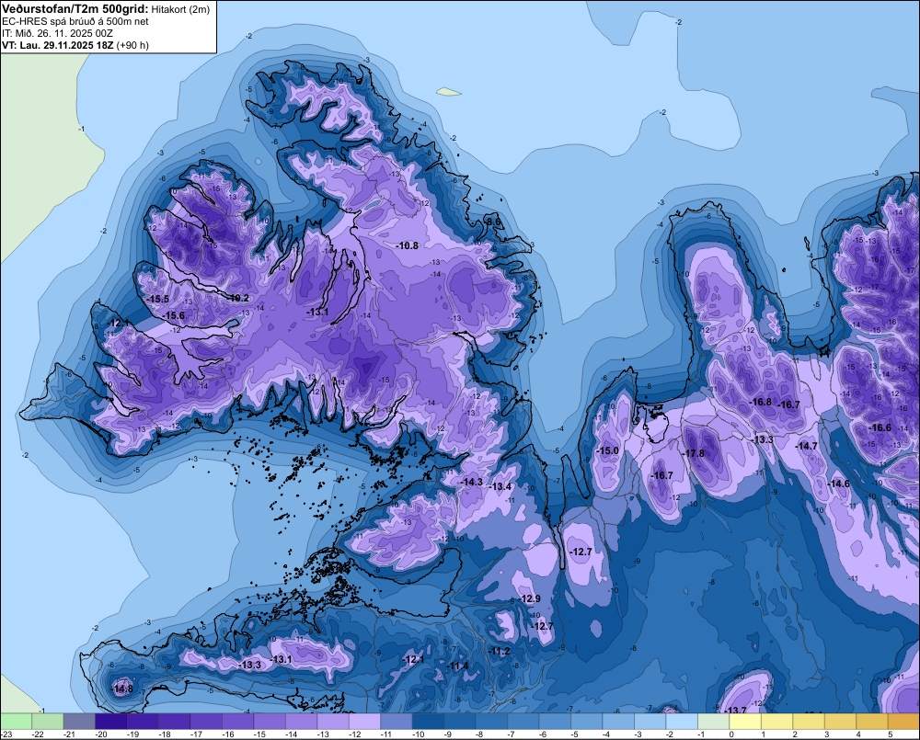
Task: Pick the dark blue -10 legend swatch
Action: (x=428, y=722)
